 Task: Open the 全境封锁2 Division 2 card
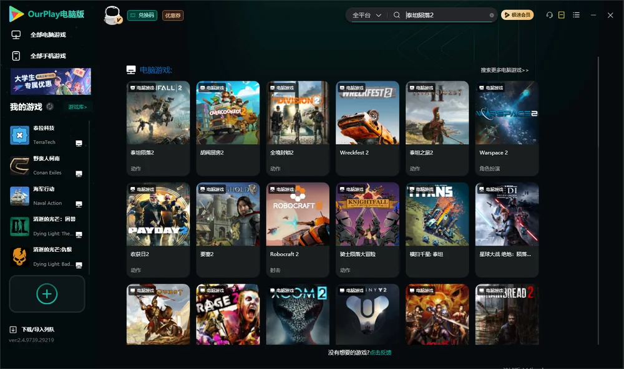tap(298, 128)
